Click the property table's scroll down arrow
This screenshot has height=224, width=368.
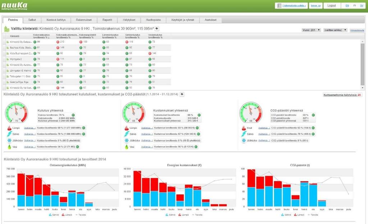363,88
